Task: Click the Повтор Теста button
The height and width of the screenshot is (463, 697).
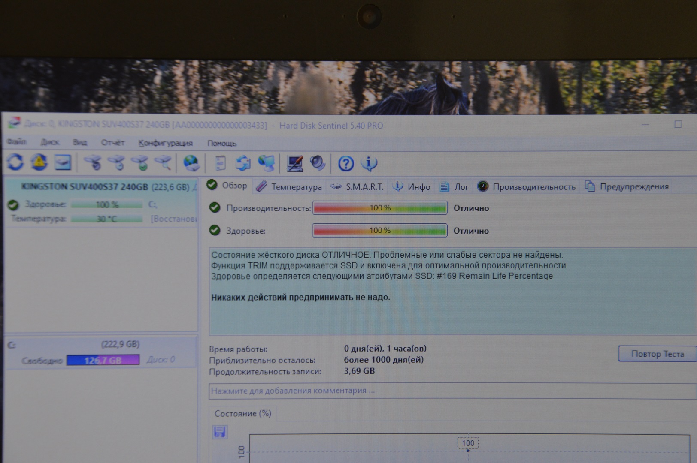Action: (658, 354)
